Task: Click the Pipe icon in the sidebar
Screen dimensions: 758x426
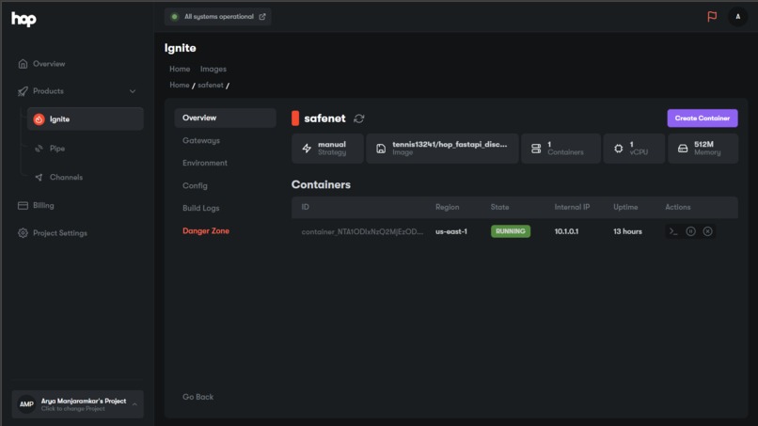Action: tap(39, 149)
